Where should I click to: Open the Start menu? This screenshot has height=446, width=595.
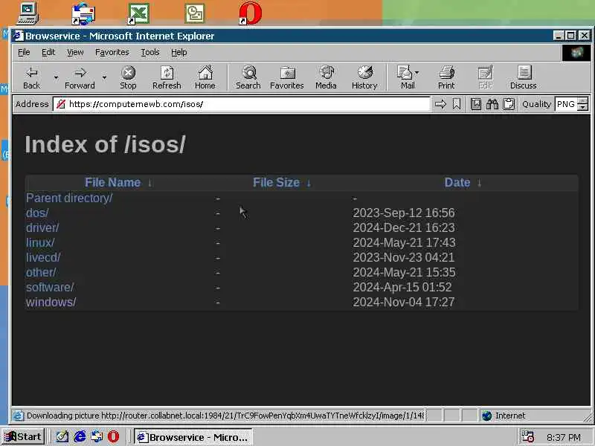[x=23, y=437]
